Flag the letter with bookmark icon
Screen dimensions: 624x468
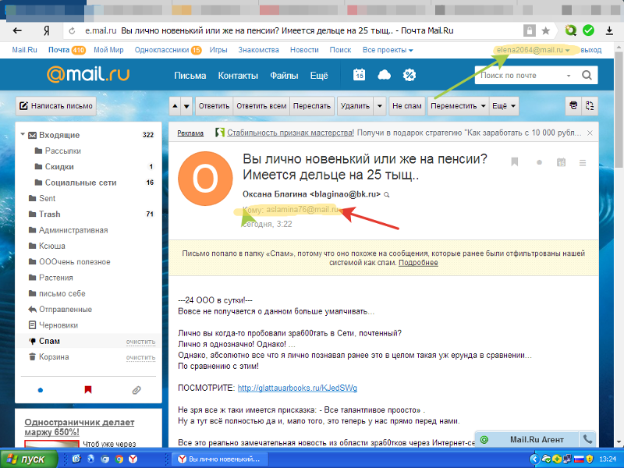click(515, 162)
